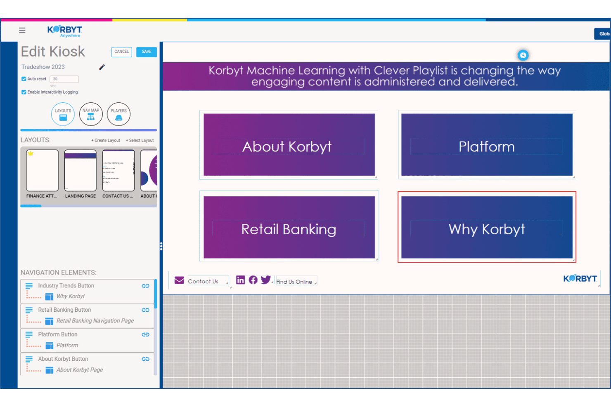Edit kiosk name with pencil icon
Image resolution: width=611 pixels, height=407 pixels.
coord(102,67)
